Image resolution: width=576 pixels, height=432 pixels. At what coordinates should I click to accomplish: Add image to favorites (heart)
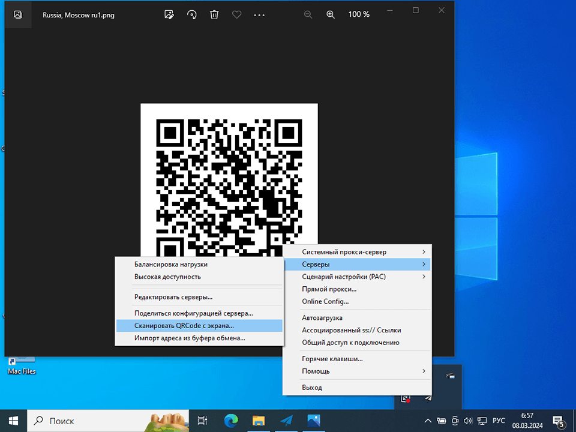pyautogui.click(x=237, y=14)
